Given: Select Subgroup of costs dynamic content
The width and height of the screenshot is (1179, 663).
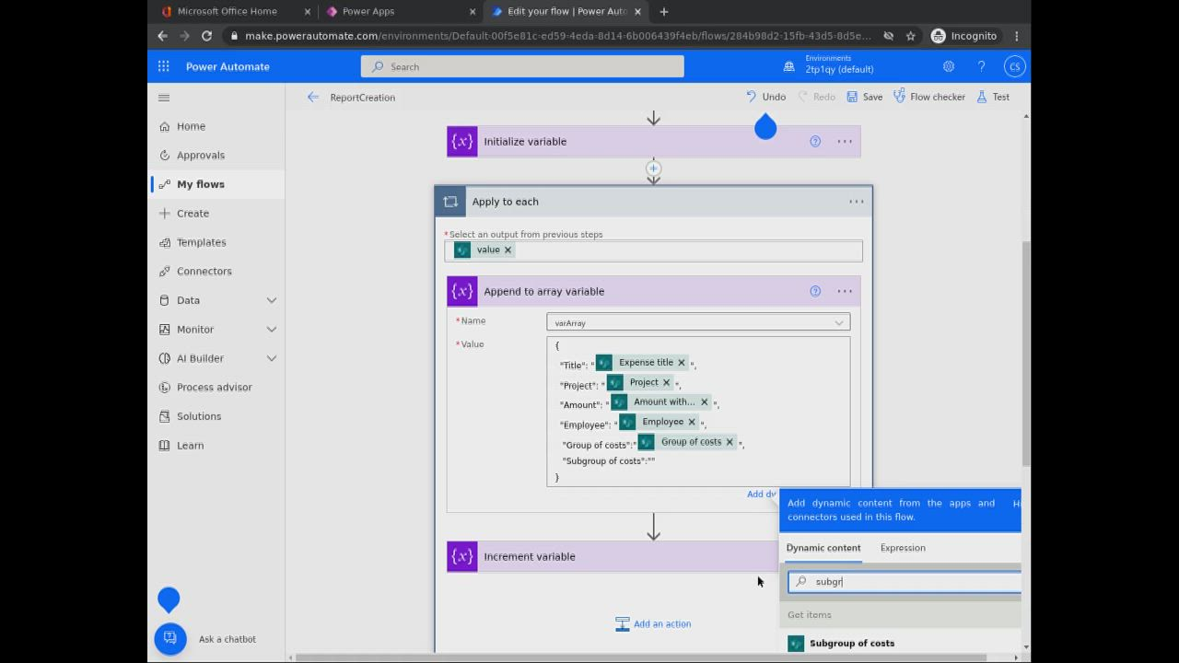Looking at the screenshot, I should 852,644.
